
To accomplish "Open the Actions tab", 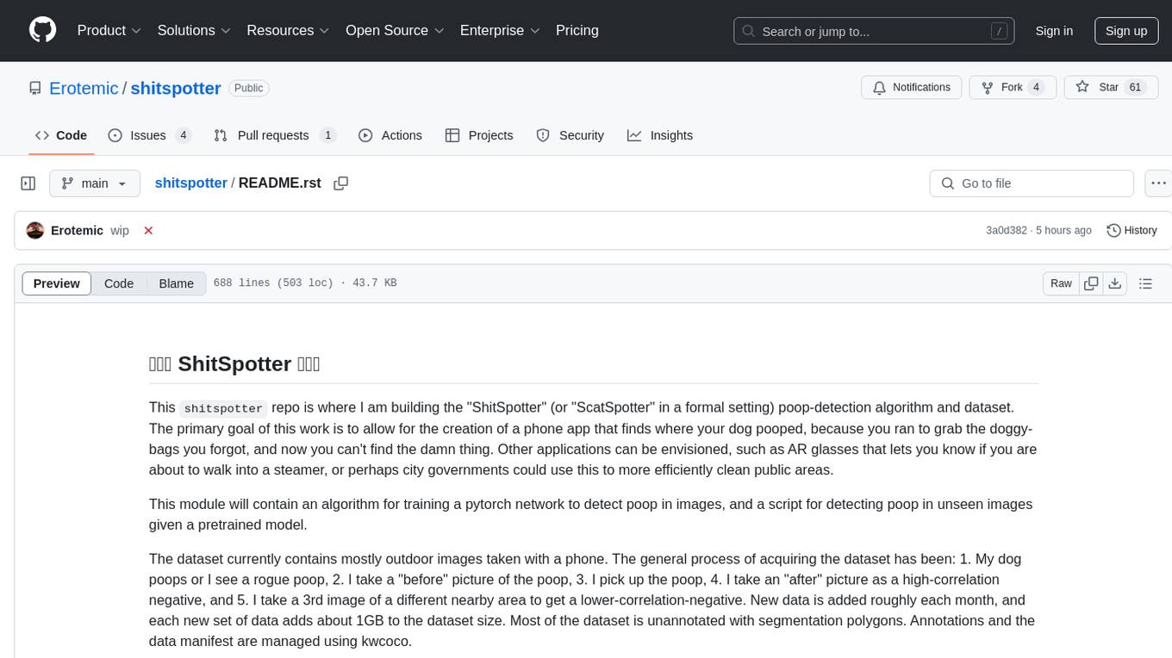I will click(x=390, y=135).
